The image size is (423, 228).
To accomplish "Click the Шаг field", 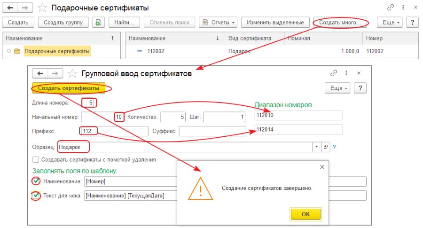I will (x=224, y=117).
